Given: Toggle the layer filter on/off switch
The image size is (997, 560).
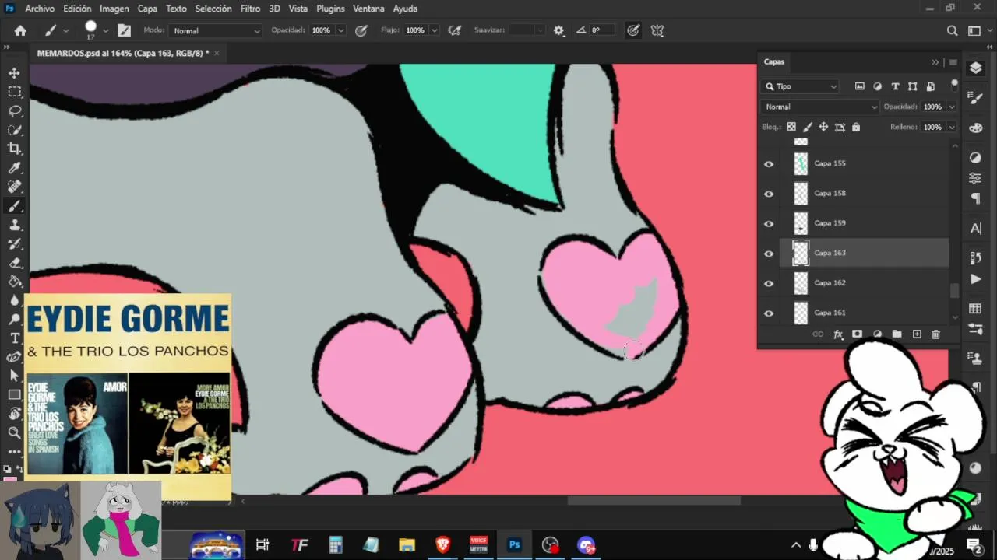Looking at the screenshot, I should tap(954, 84).
